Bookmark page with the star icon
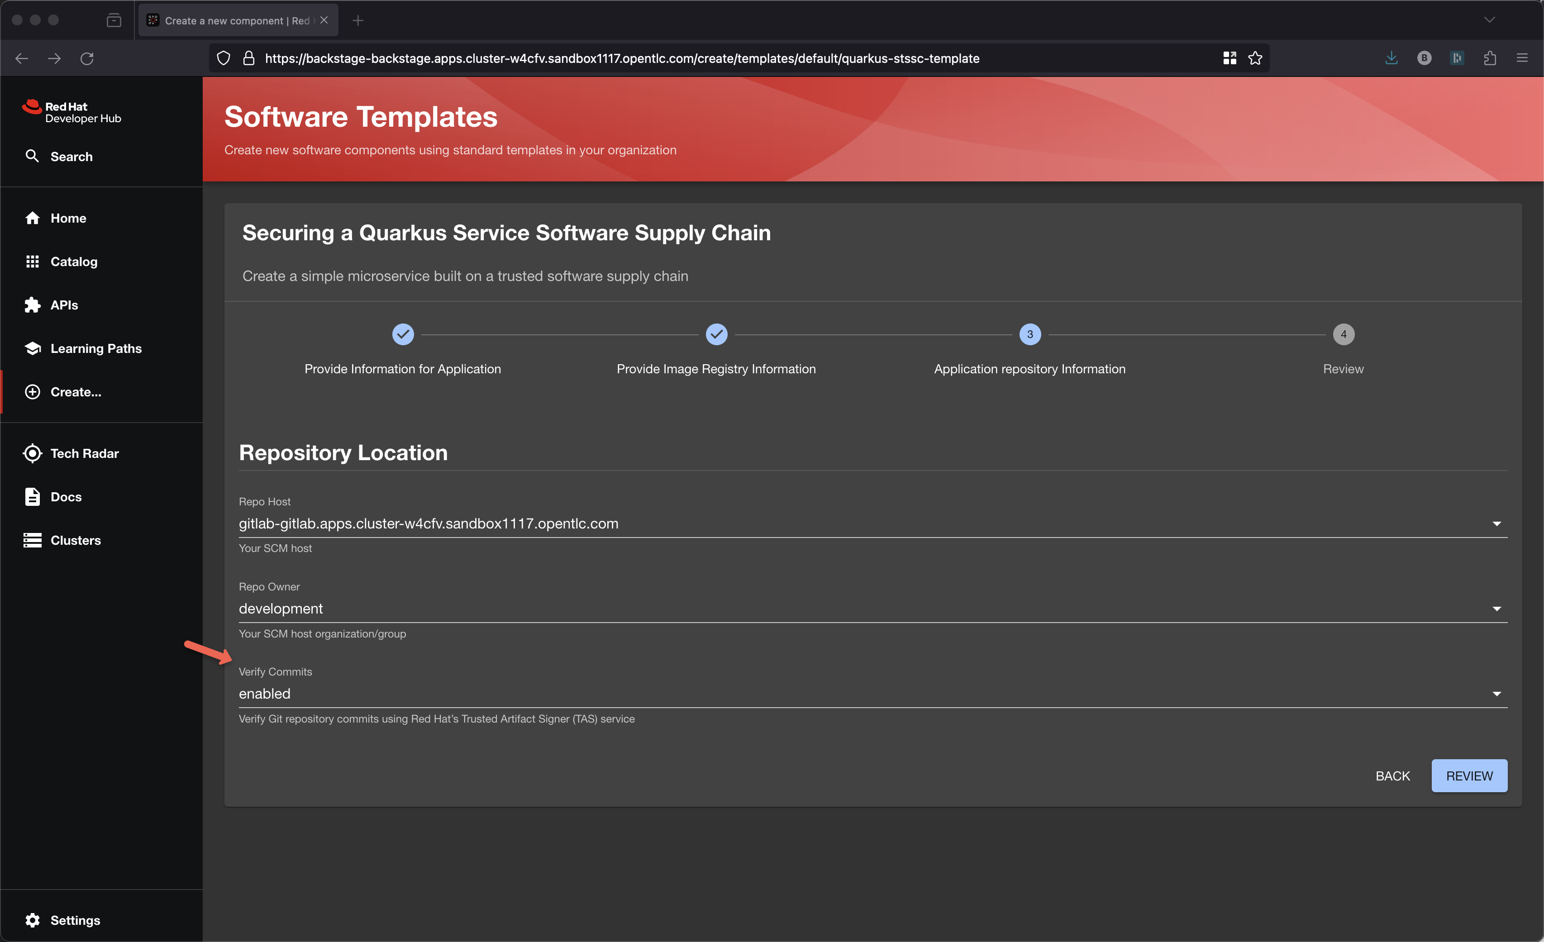This screenshot has height=942, width=1544. pyautogui.click(x=1255, y=58)
